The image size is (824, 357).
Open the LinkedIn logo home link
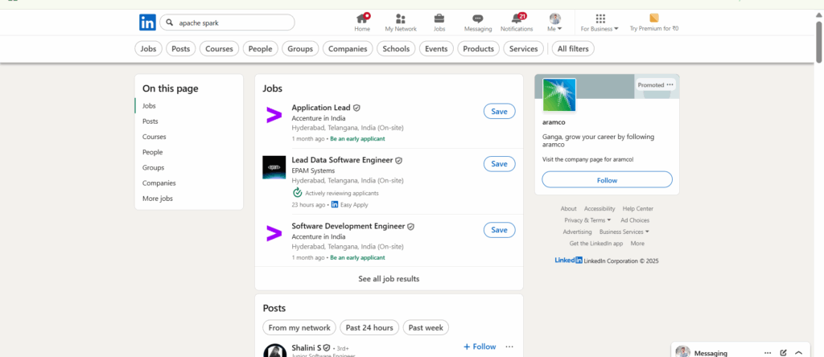(147, 23)
